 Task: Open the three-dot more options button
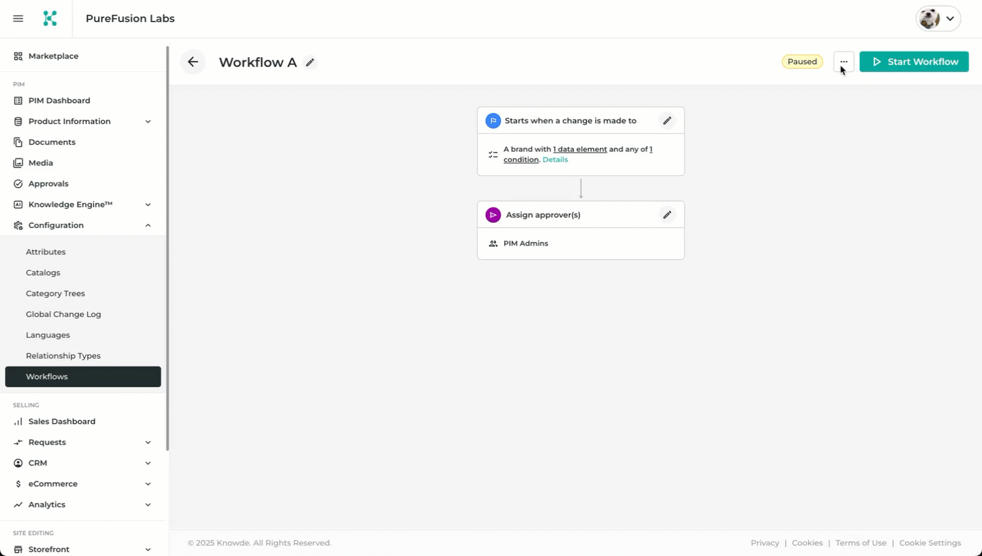pos(844,62)
